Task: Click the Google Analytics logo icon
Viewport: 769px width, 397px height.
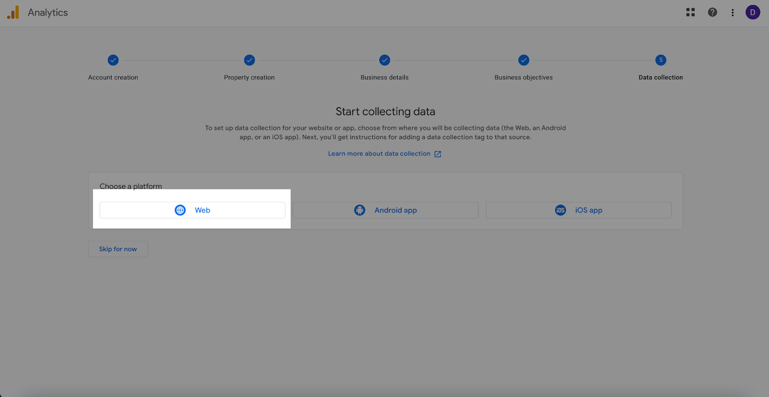Action: pyautogui.click(x=13, y=12)
